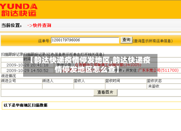Open the 快件查询 breadcrumb link
Image resolution: width=181 pixels, height=131 pixels.
(42, 25)
